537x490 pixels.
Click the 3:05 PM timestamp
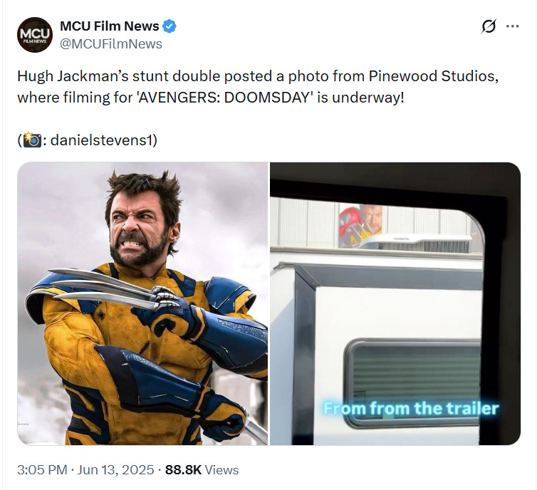pyautogui.click(x=42, y=470)
